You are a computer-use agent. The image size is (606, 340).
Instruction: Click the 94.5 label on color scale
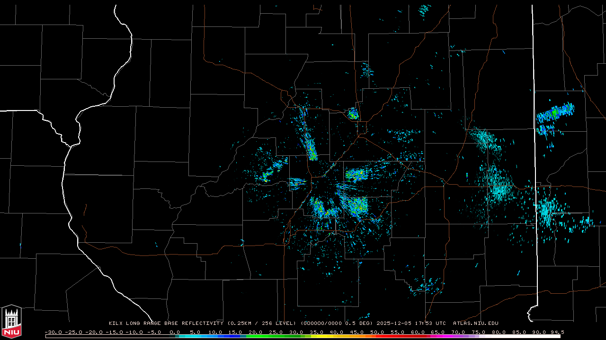[x=557, y=332]
